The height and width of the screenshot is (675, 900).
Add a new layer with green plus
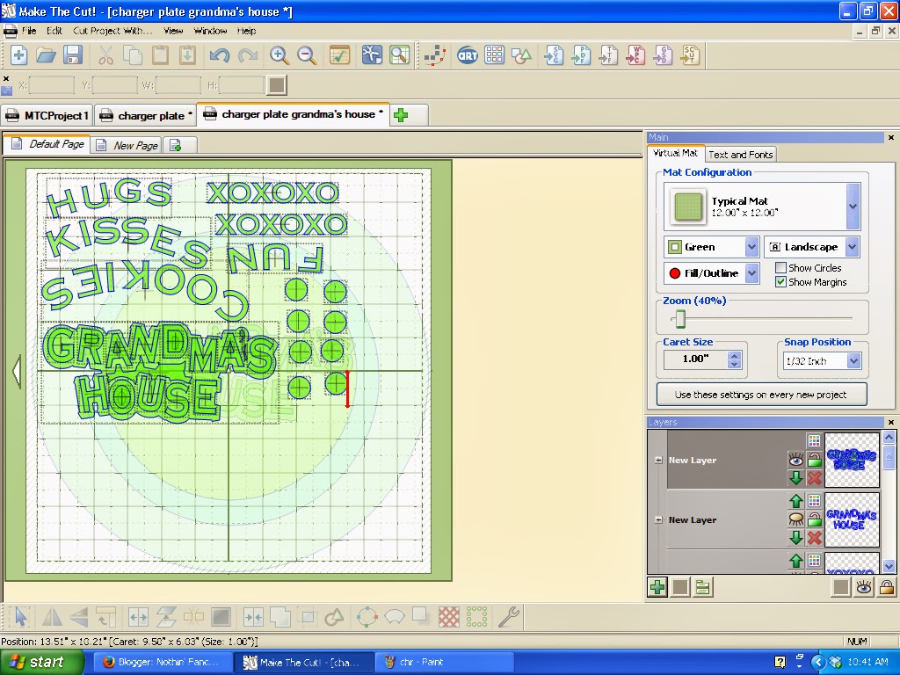click(657, 586)
